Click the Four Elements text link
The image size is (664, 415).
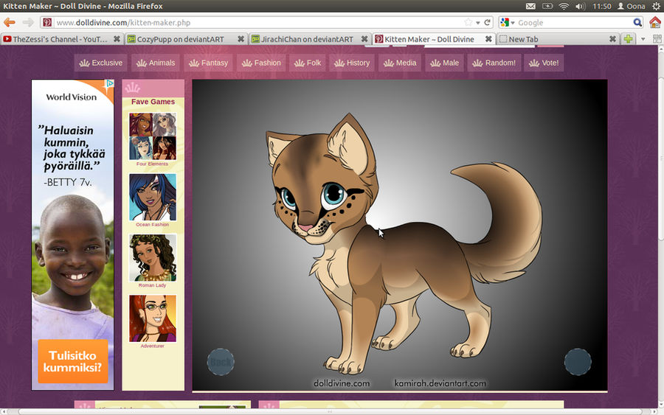coord(153,164)
